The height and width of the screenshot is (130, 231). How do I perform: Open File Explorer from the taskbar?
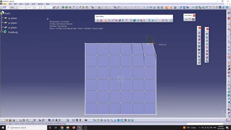click(68, 127)
